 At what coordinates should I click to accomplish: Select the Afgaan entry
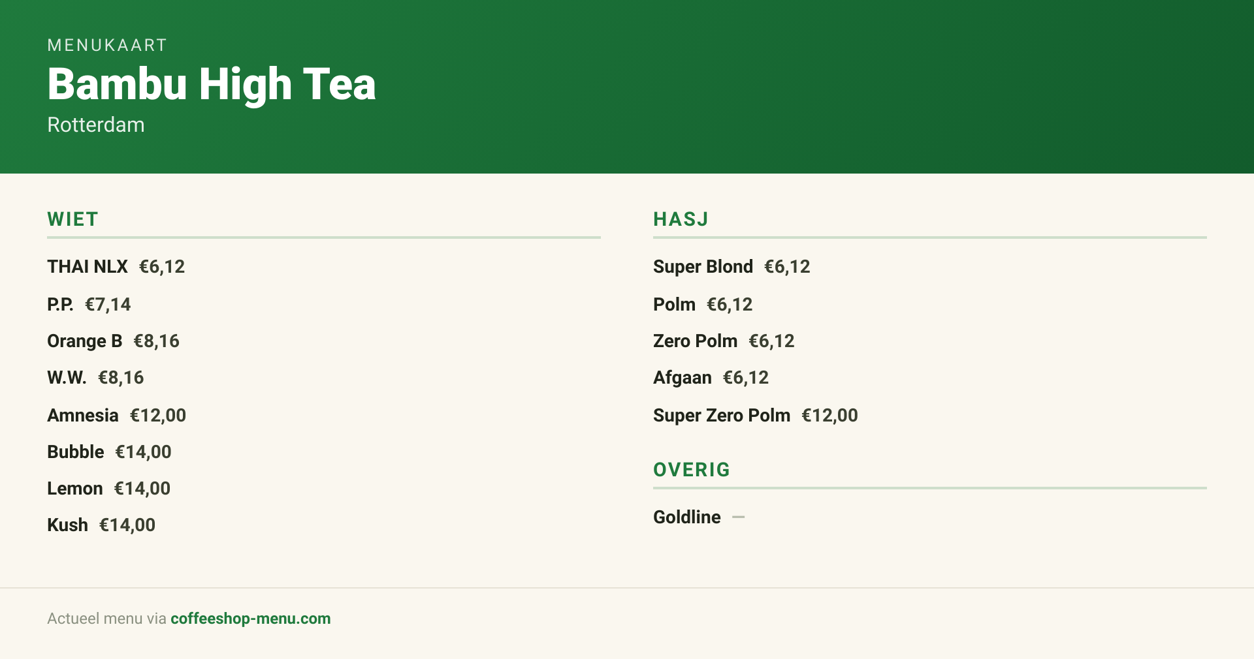711,377
